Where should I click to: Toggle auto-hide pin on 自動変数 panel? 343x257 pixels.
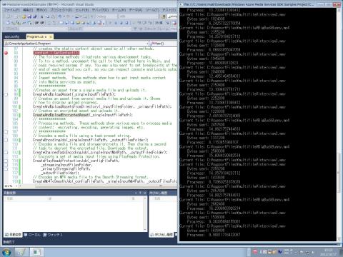[x=140, y=193]
